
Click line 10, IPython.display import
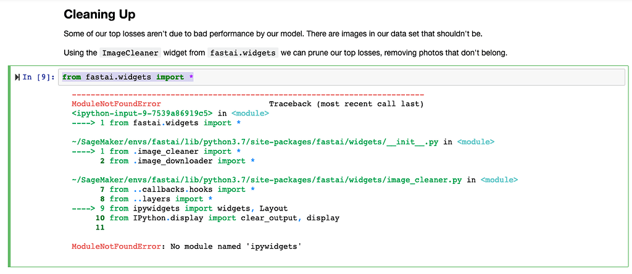218,218
